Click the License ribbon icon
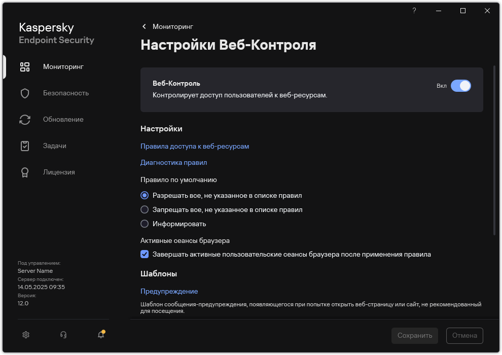This screenshot has height=355, width=502. (x=25, y=172)
